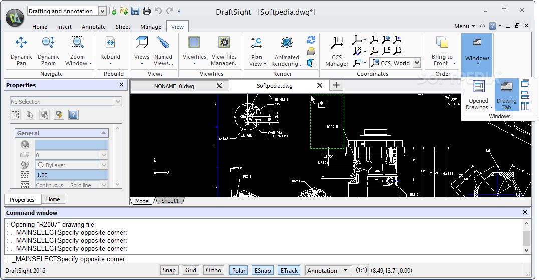Viewport: 539px width, 280px height.
Task: Undo the last action
Action: (x=158, y=11)
